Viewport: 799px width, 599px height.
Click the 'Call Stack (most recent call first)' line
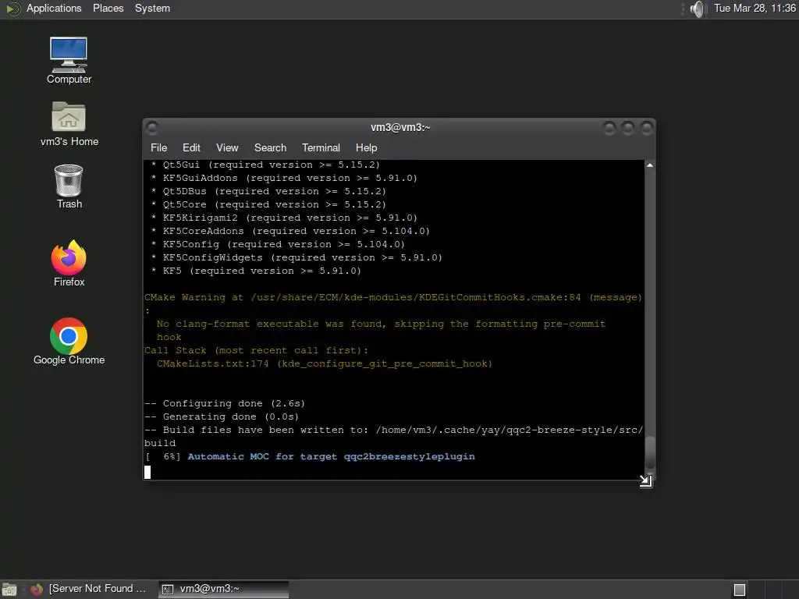256,350
